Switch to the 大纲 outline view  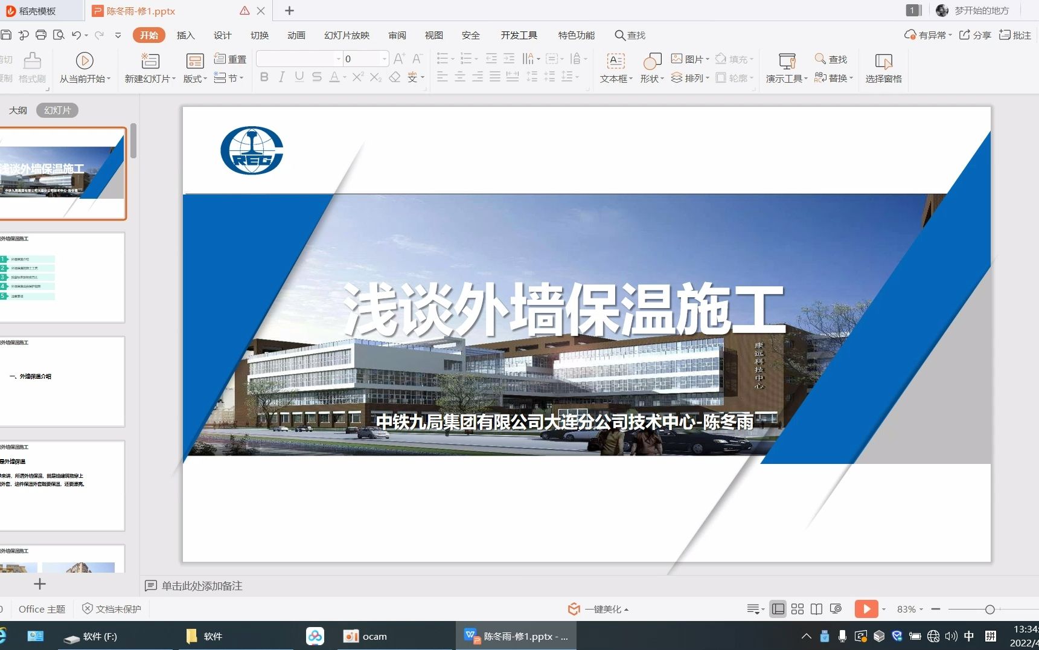(x=18, y=110)
